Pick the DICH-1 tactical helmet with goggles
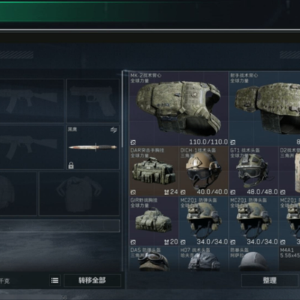Viewport: 300px width, 300px height. pos(204,171)
